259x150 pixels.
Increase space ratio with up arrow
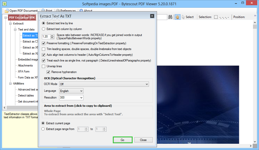52,35
